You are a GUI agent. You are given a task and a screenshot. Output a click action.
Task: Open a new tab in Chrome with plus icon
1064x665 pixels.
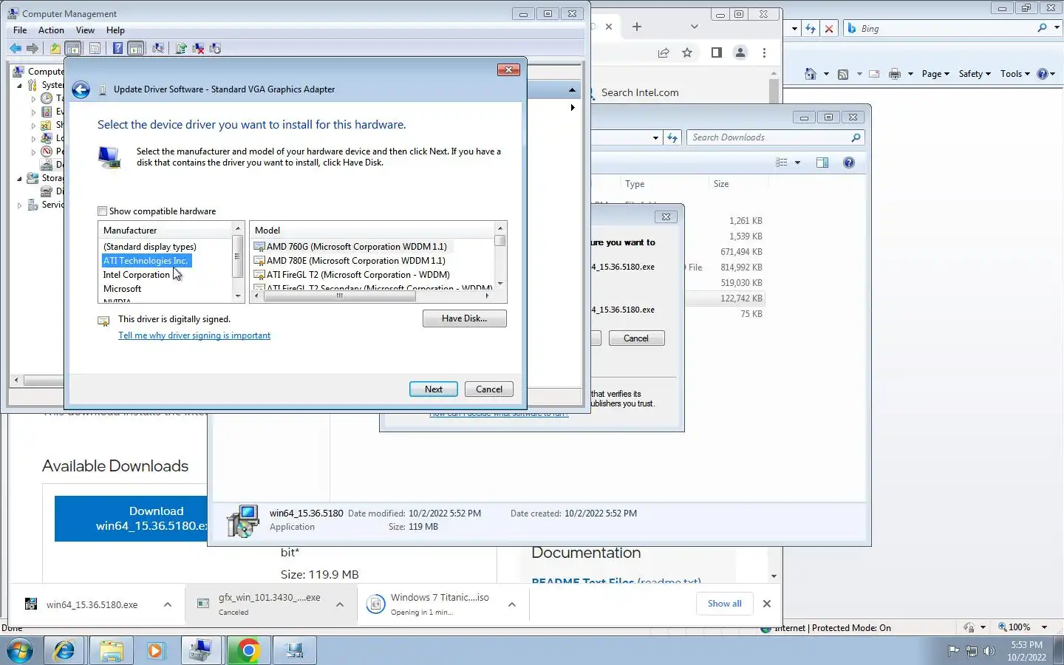637,27
